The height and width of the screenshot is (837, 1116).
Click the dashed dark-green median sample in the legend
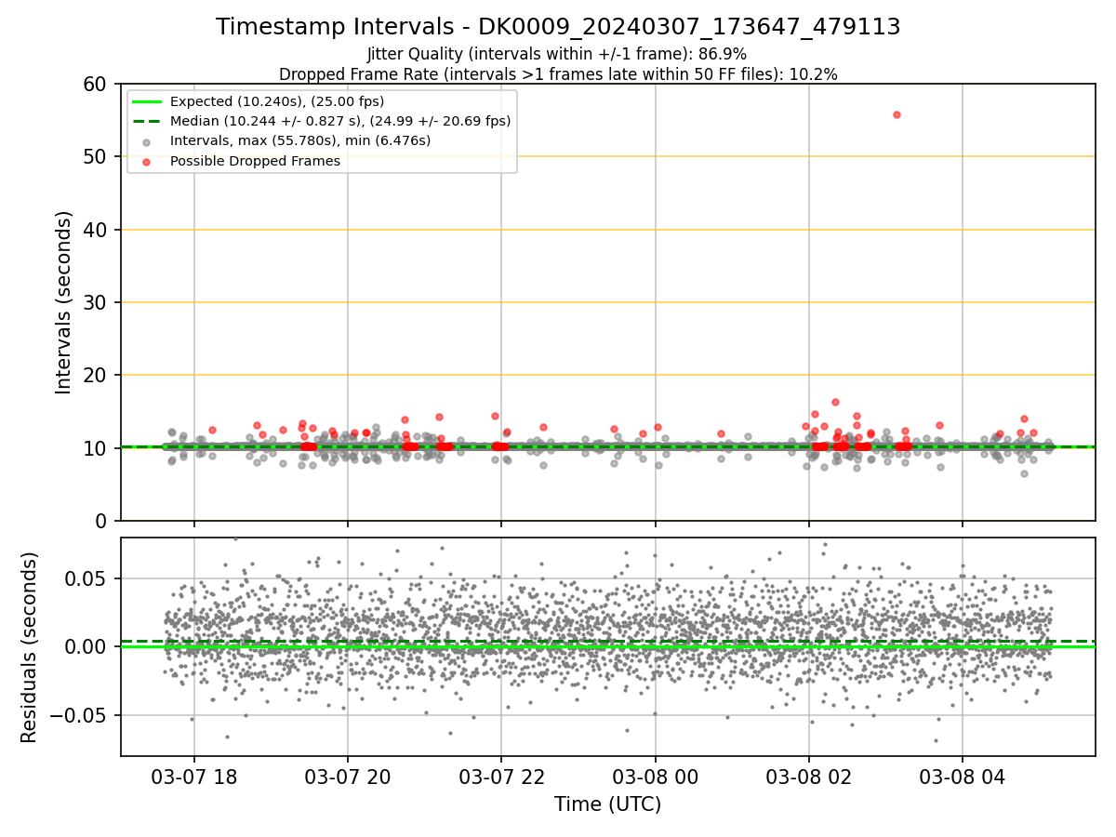[x=148, y=121]
